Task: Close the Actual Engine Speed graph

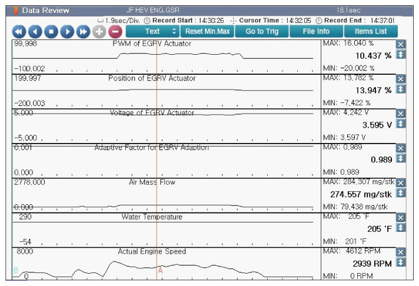Action: coord(401,252)
